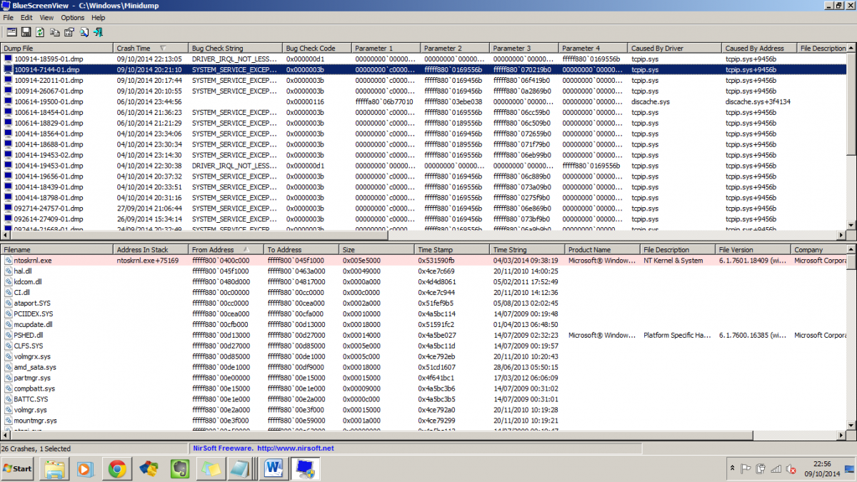This screenshot has height=482, width=857.
Task: Show hidden tray icons arrow
Action: (x=732, y=469)
